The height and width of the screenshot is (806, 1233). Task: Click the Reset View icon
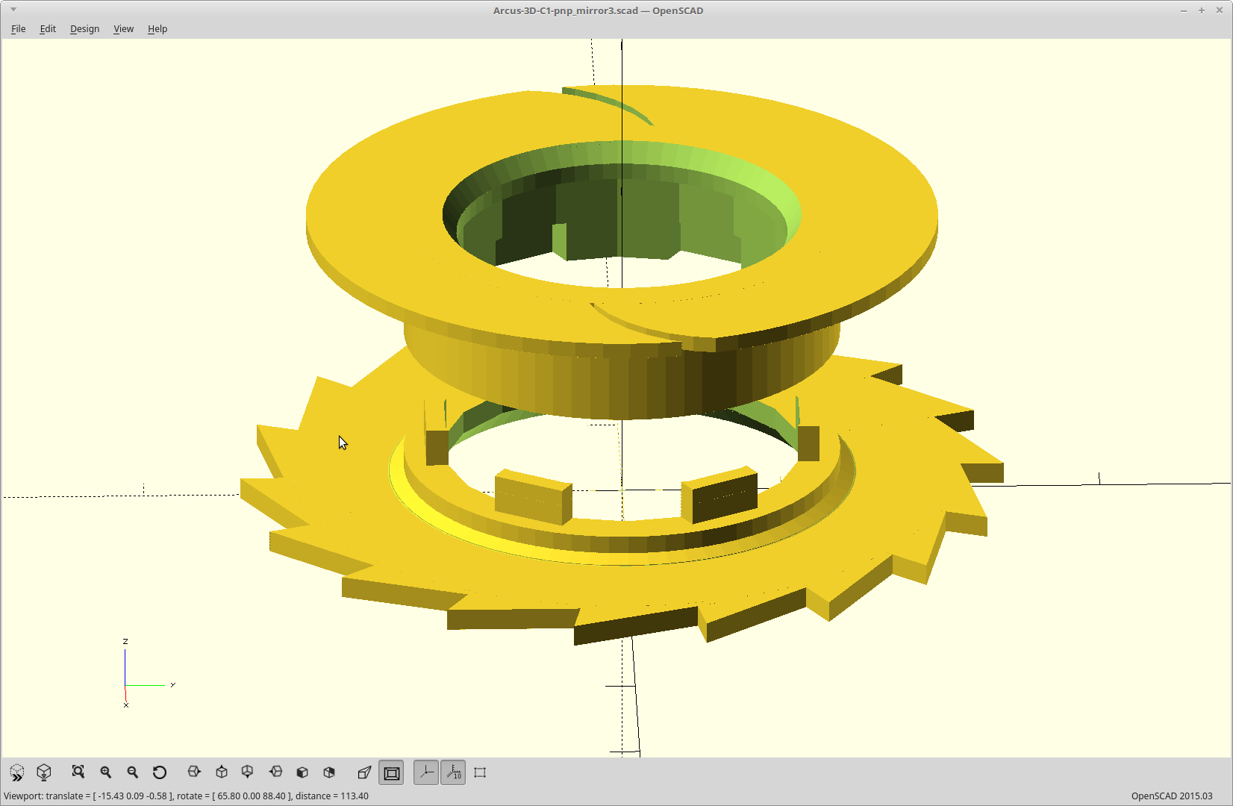[160, 772]
